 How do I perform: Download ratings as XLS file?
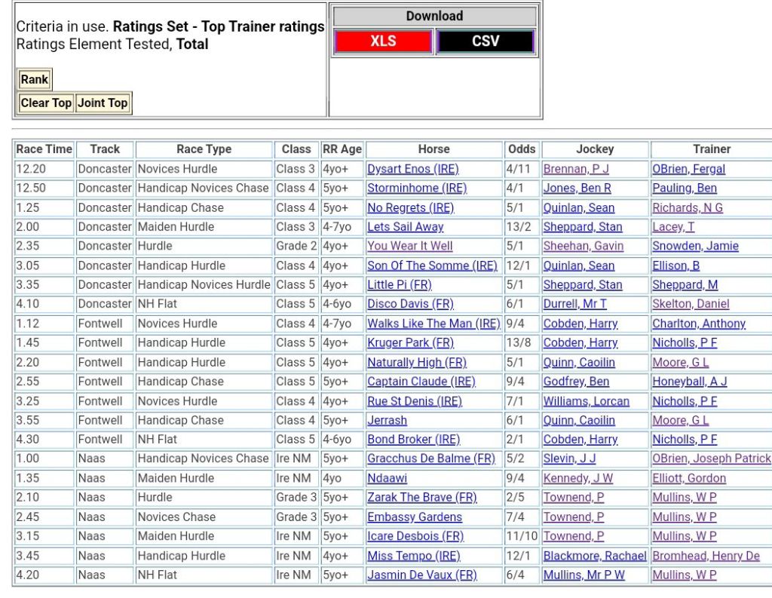point(383,41)
